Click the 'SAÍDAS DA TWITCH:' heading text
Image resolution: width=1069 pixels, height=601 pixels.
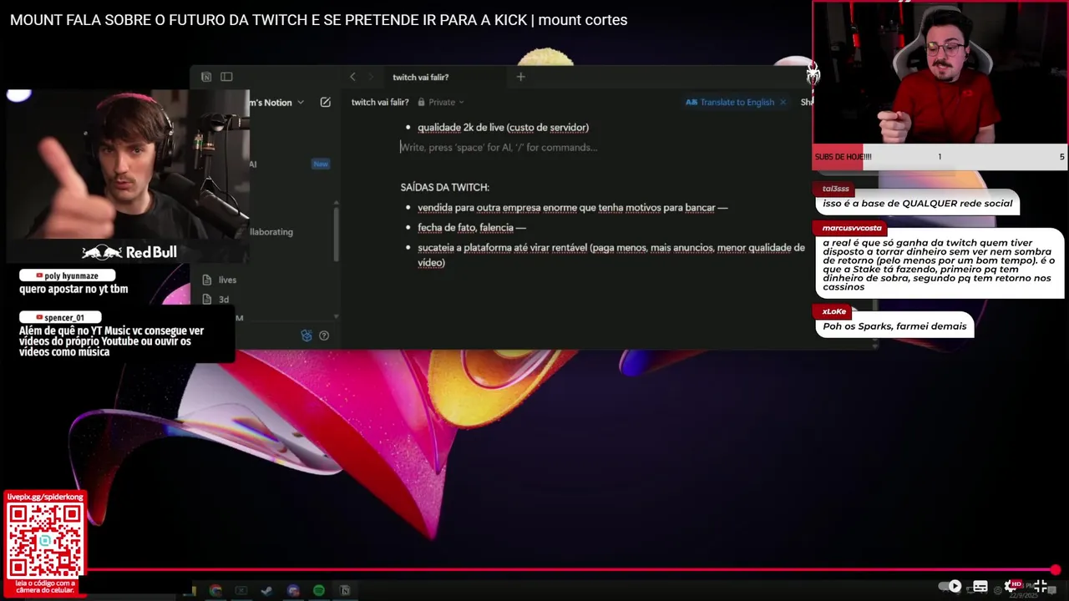coord(444,187)
